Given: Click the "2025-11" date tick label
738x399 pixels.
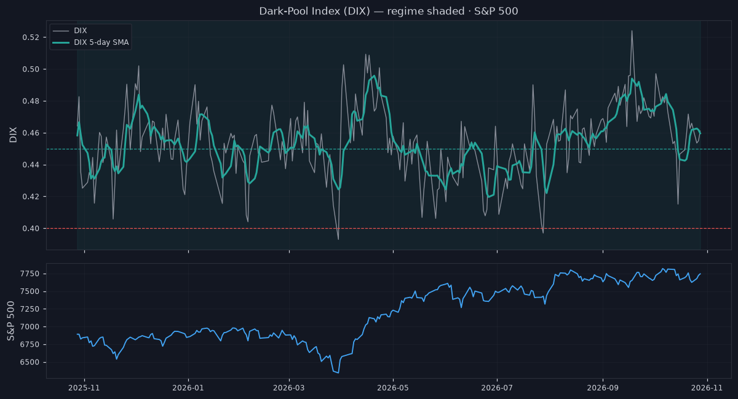Looking at the screenshot, I should (x=84, y=388).
